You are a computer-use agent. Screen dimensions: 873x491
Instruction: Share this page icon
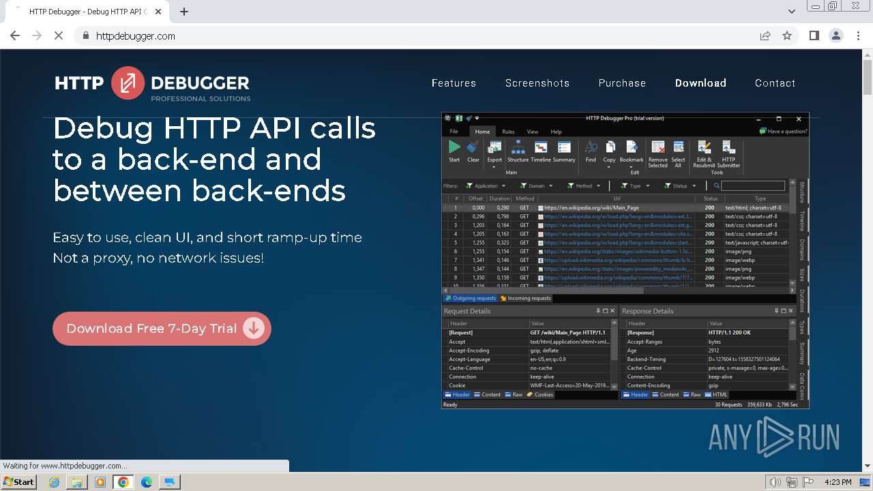[765, 36]
